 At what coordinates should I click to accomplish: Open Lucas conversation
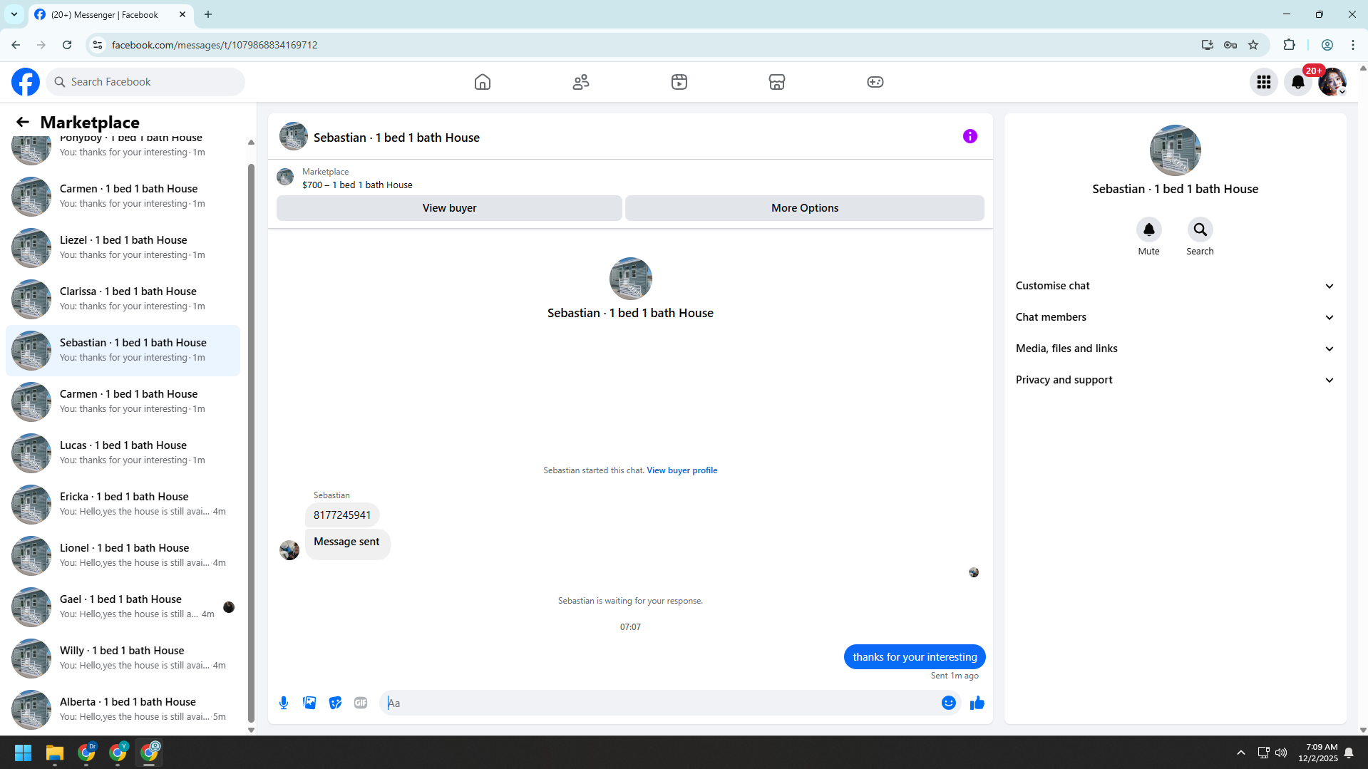[x=123, y=453]
